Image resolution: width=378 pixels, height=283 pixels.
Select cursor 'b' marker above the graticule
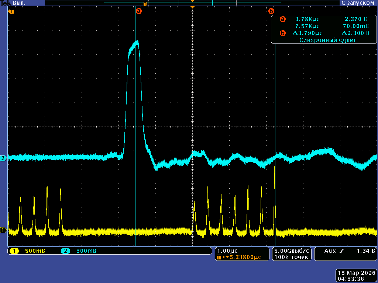(x=271, y=11)
